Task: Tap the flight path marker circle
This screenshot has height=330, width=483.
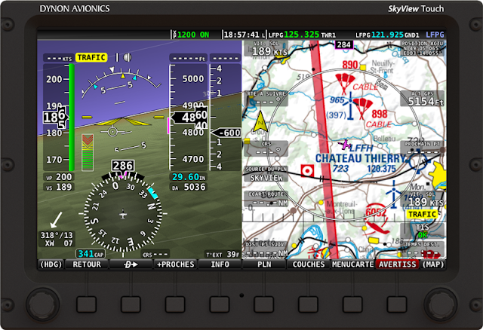Action: [112, 132]
